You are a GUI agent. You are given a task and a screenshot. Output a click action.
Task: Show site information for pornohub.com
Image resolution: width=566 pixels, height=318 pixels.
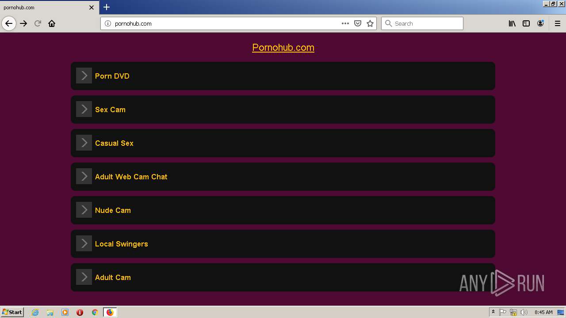tap(107, 23)
